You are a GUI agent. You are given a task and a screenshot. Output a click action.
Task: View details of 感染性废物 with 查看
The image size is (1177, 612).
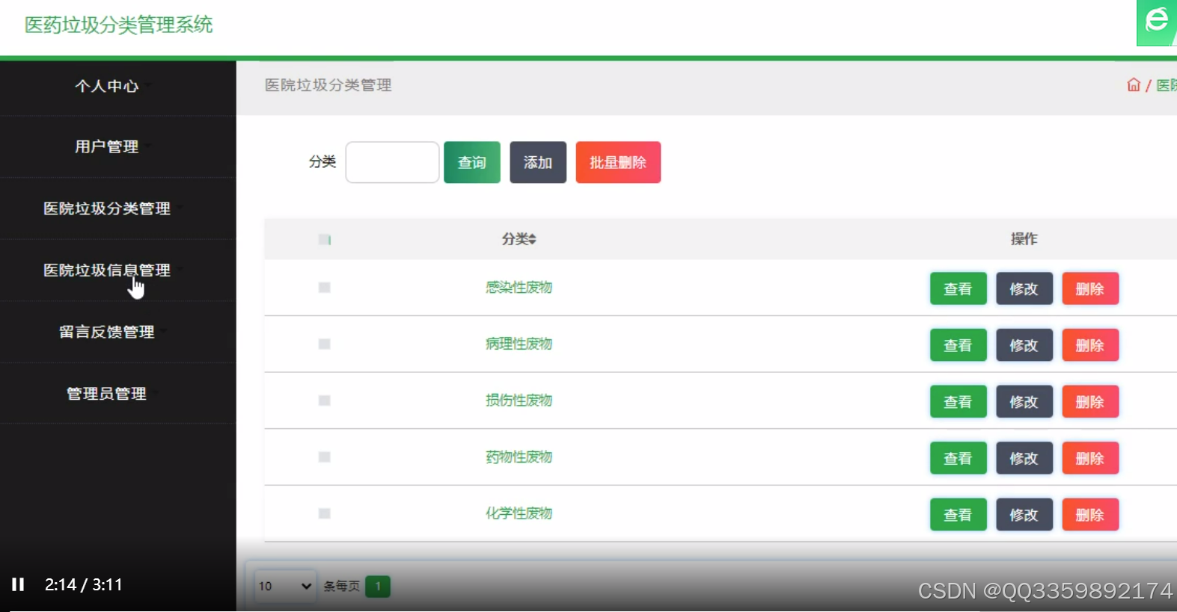(958, 288)
